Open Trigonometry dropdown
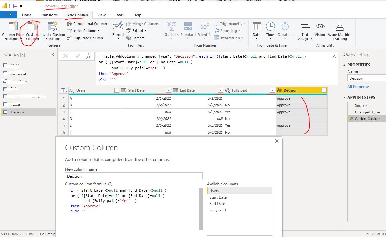The width and height of the screenshot is (386, 237). pos(244,24)
